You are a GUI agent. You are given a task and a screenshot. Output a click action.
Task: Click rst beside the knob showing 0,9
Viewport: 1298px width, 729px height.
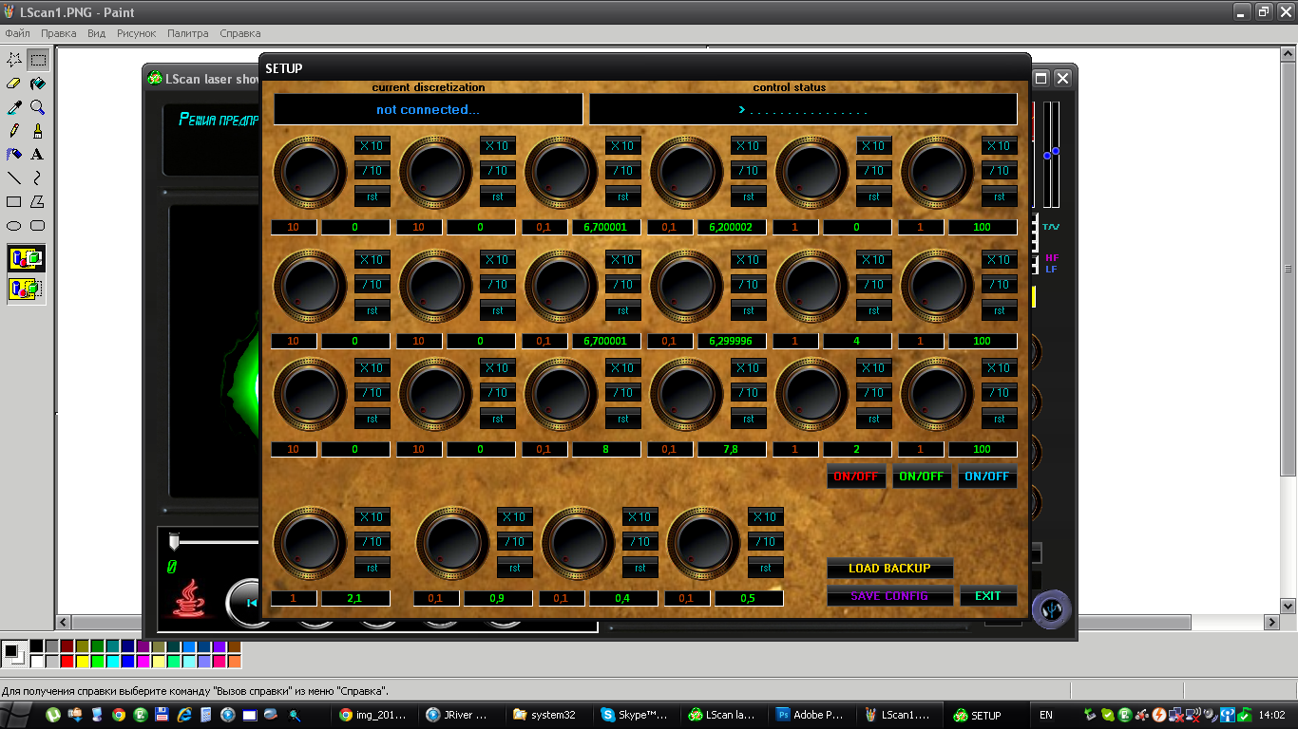(515, 569)
